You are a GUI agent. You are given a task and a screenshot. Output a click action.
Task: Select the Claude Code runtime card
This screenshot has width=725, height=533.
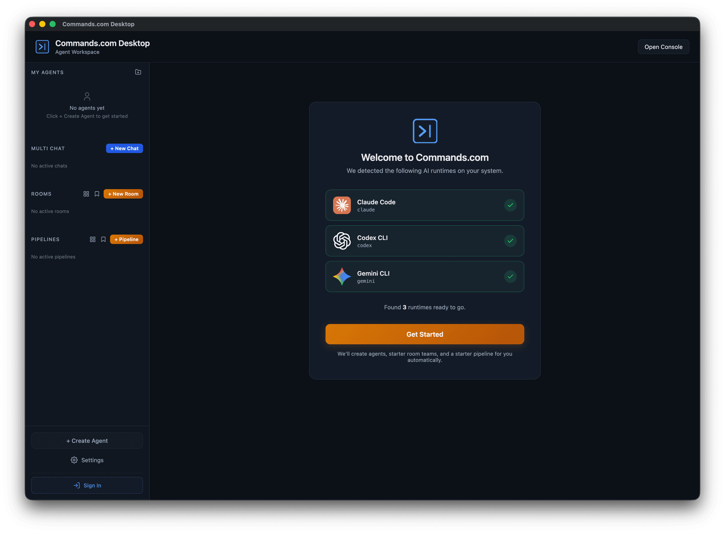(x=425, y=205)
